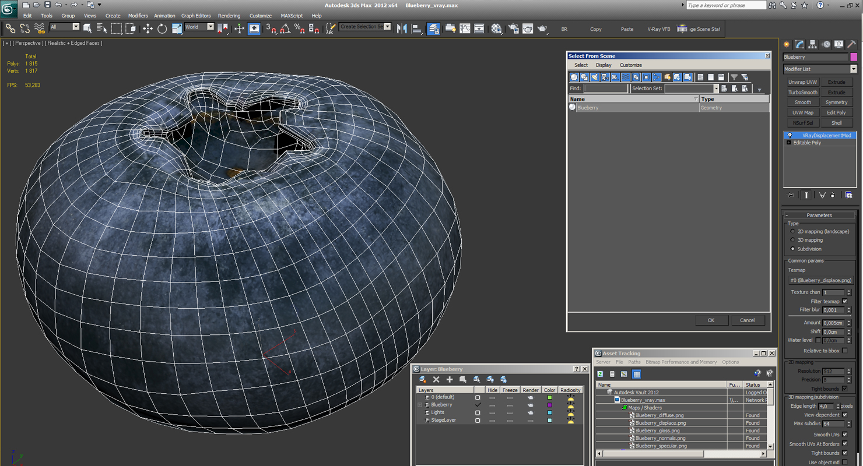This screenshot has height=466, width=863.
Task: Open the Graph Editors menu
Action: point(196,16)
